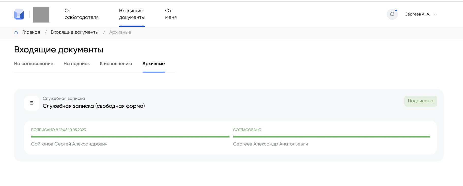Click the gray company logo placeholder
Screen dimensions: 463x186
pos(41,15)
